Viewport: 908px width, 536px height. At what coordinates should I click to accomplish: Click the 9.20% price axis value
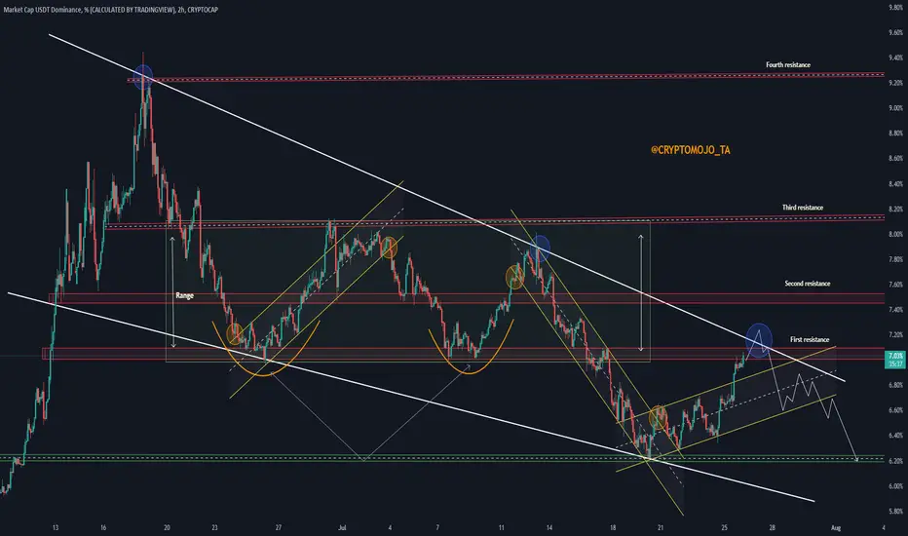click(895, 83)
